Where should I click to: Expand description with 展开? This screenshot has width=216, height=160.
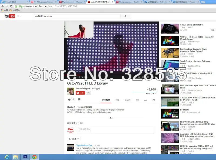[111, 118]
